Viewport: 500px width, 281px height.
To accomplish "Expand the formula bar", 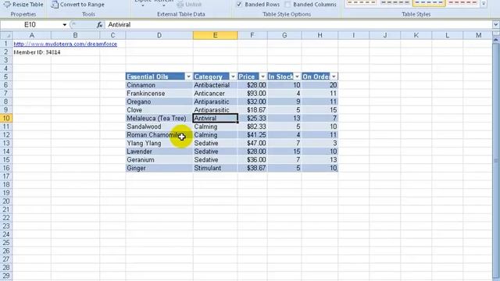I will pos(496,25).
